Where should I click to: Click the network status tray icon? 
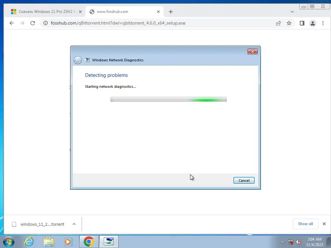pyautogui.click(x=291, y=242)
